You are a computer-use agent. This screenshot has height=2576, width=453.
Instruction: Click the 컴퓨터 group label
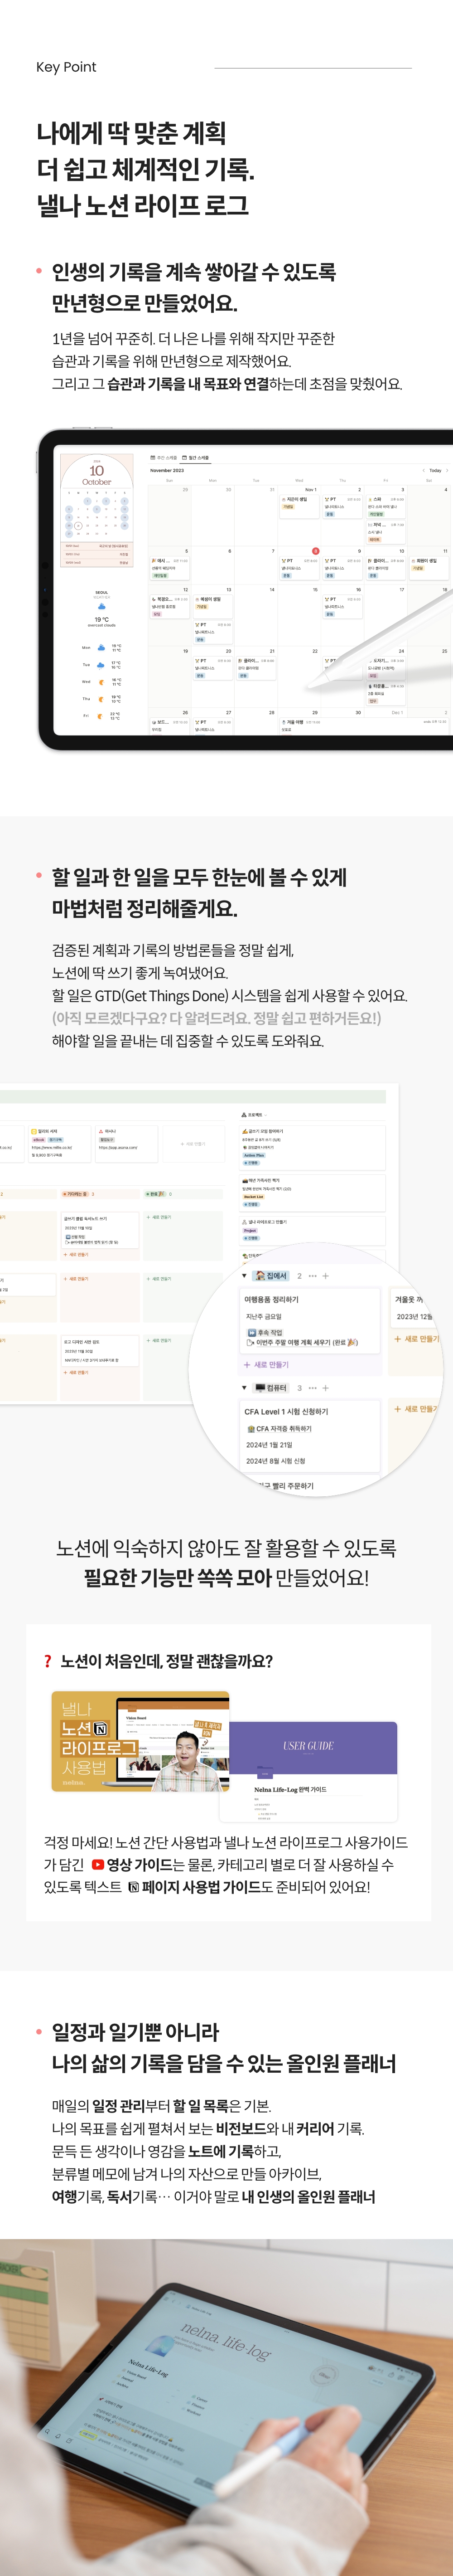coord(271,1388)
